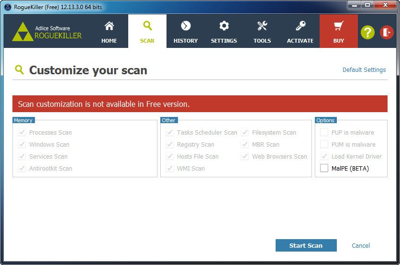Click the Customize your scan heading
This screenshot has width=400, height=265.
[88, 70]
